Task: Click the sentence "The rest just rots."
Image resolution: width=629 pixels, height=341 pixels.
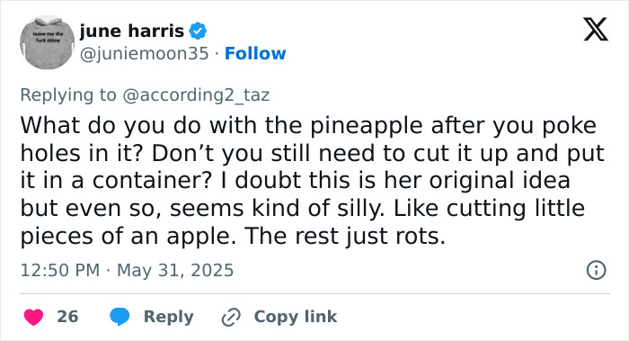Action: 345,236
